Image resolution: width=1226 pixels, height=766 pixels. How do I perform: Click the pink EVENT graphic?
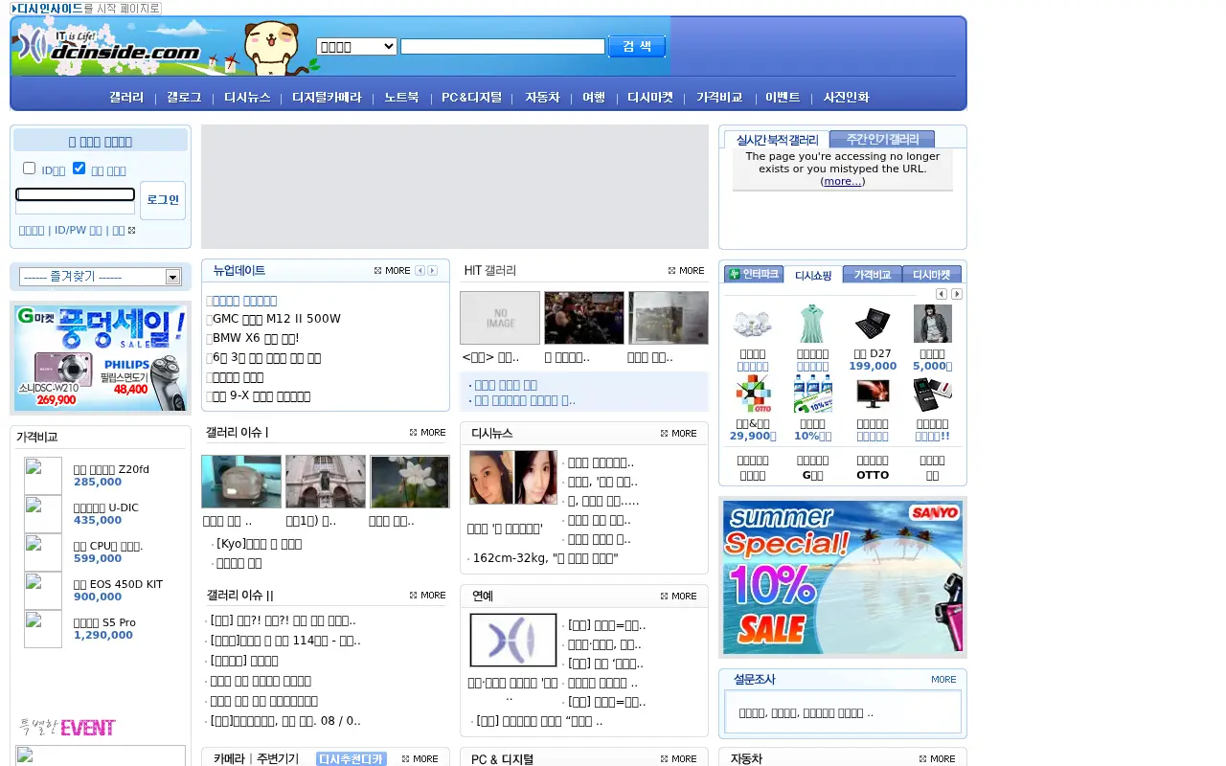(x=67, y=727)
